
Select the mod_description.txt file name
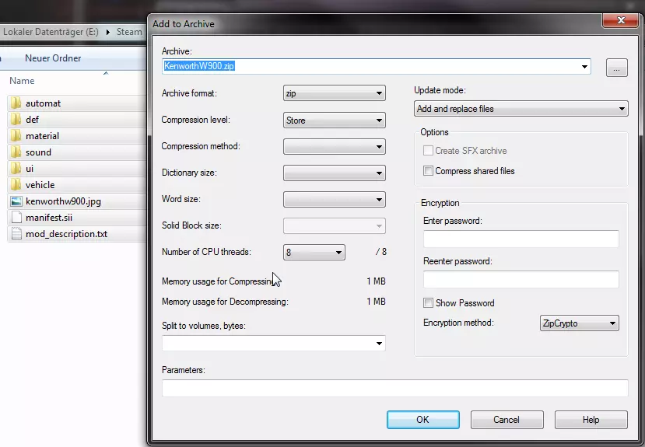(66, 234)
